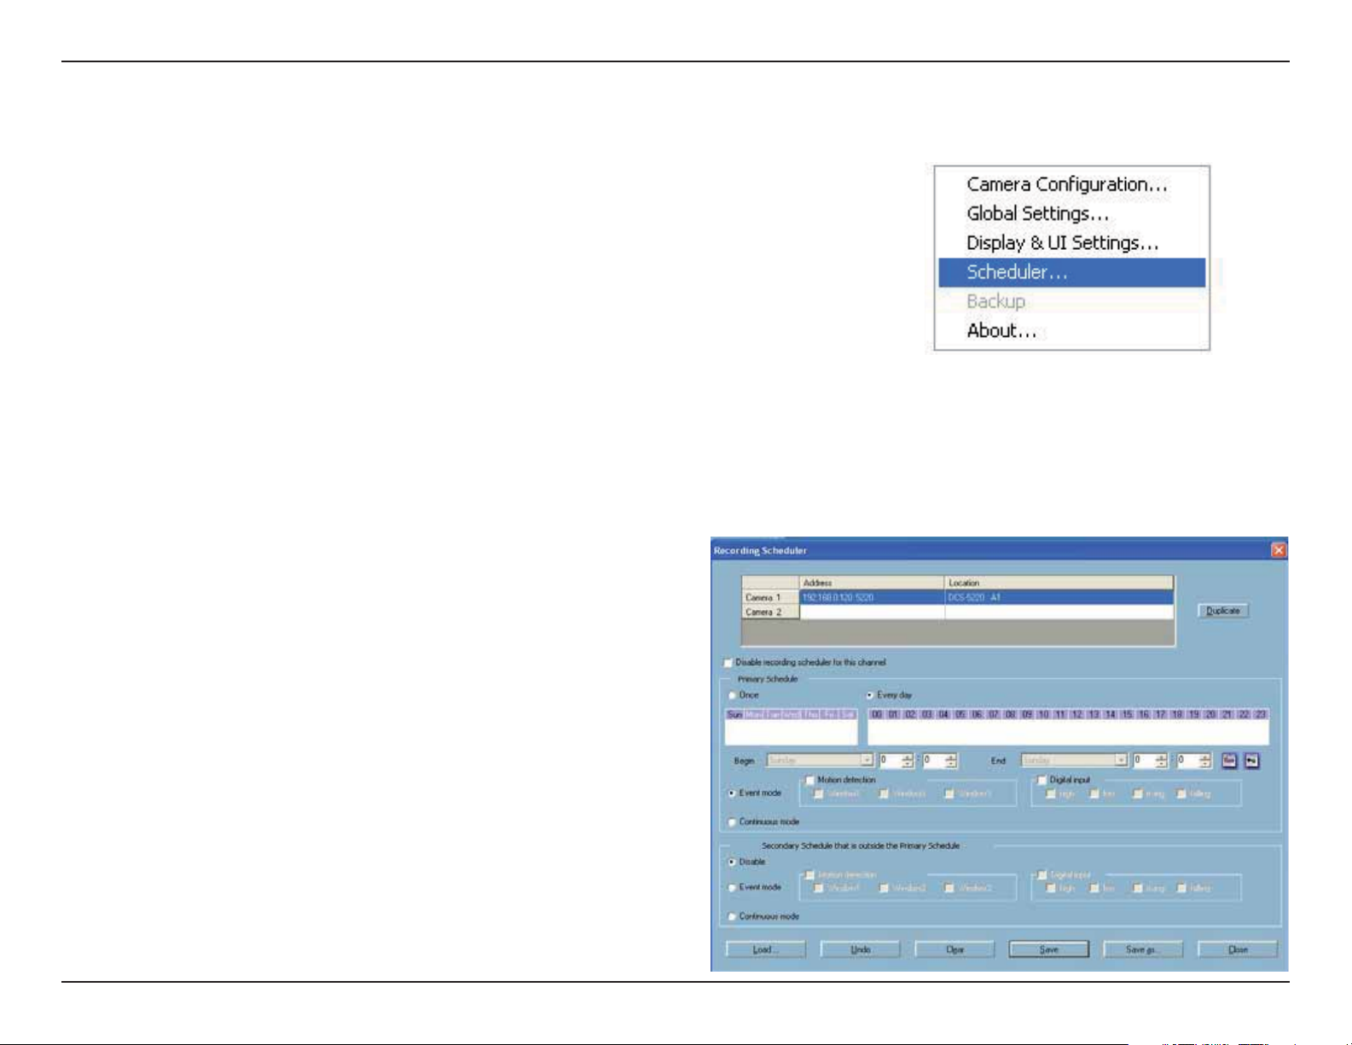1352x1045 pixels.
Task: Click the Save button
Action: [x=1048, y=949]
